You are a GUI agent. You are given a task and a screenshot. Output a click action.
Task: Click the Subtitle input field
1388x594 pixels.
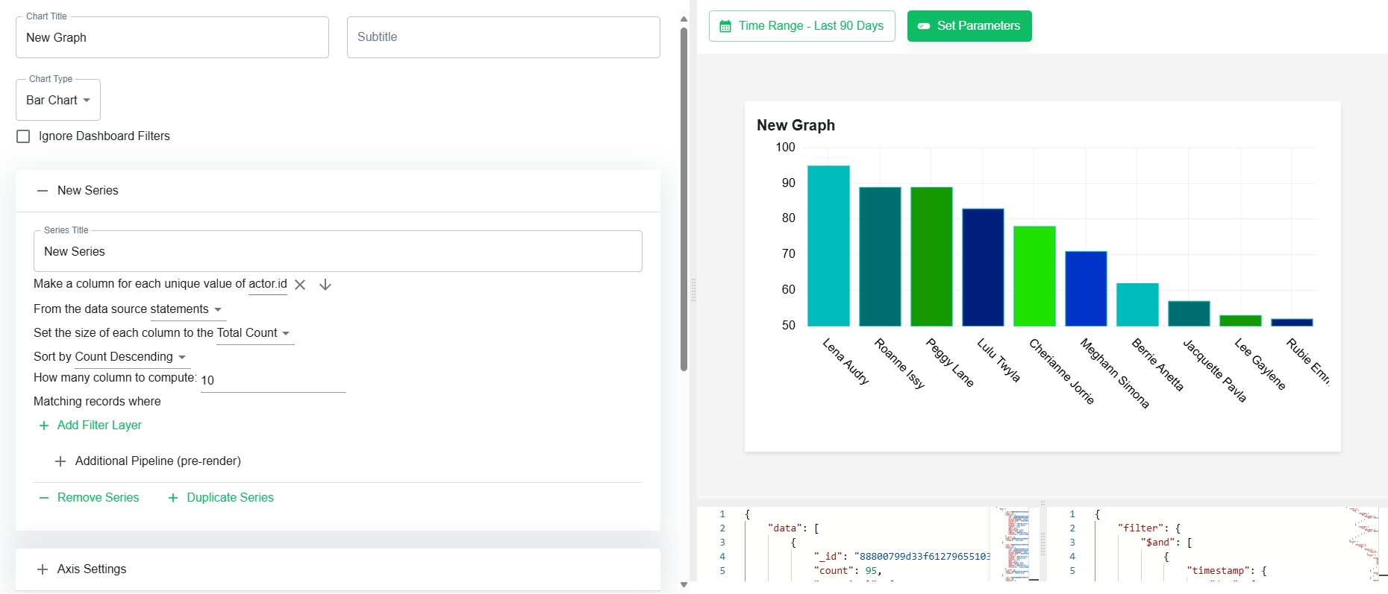(x=504, y=37)
